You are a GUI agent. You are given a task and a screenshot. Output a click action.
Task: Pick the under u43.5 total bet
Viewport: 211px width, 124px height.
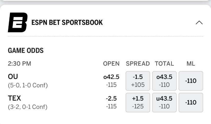tap(164, 102)
